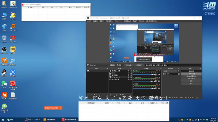
Task: Toggle lock on audio input capture source
Action: [131, 71]
